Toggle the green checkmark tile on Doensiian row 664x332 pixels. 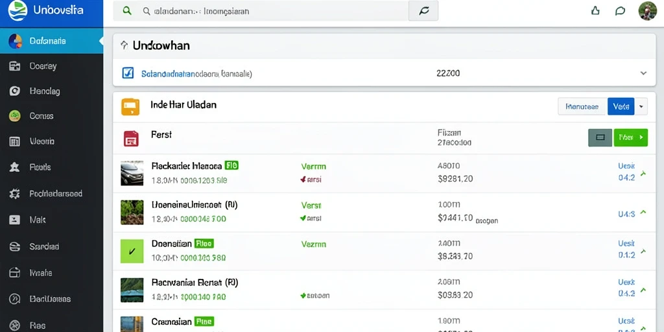pyautogui.click(x=132, y=251)
